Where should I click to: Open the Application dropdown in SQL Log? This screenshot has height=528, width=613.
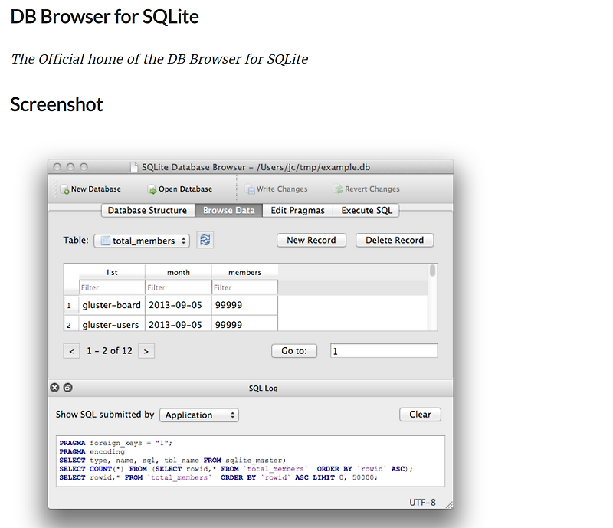pos(198,415)
